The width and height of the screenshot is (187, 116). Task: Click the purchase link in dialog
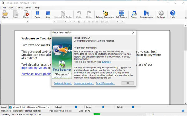click(x=106, y=62)
